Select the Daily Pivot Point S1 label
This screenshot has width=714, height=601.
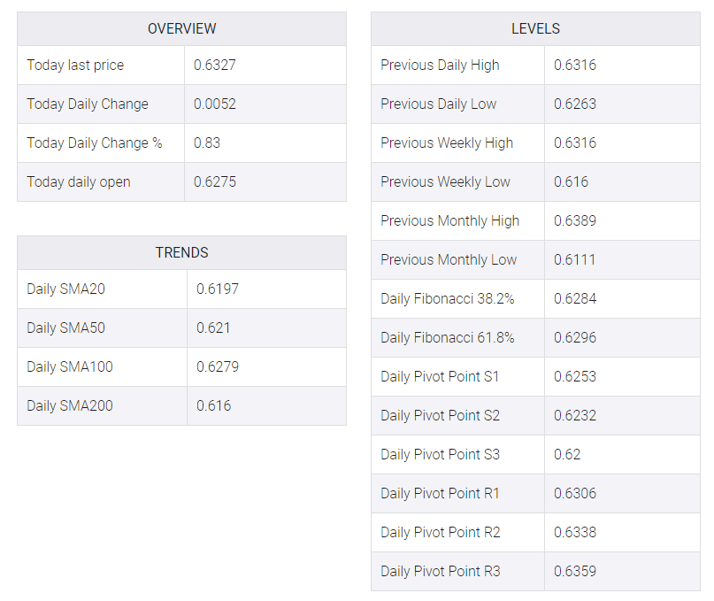coord(440,376)
